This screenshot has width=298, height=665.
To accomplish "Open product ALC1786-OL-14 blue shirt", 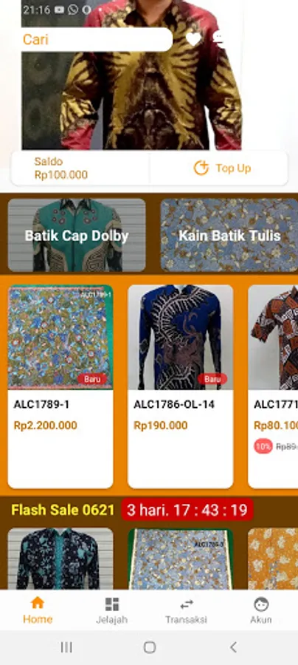I will tap(180, 337).
